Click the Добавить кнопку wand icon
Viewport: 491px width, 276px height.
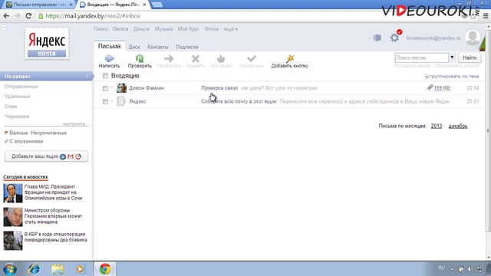tap(290, 58)
